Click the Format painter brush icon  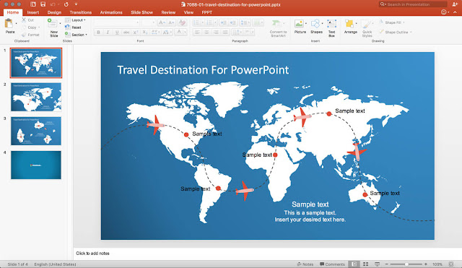tap(24, 35)
